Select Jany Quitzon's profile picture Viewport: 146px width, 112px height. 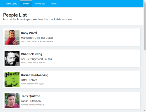coord(12,100)
